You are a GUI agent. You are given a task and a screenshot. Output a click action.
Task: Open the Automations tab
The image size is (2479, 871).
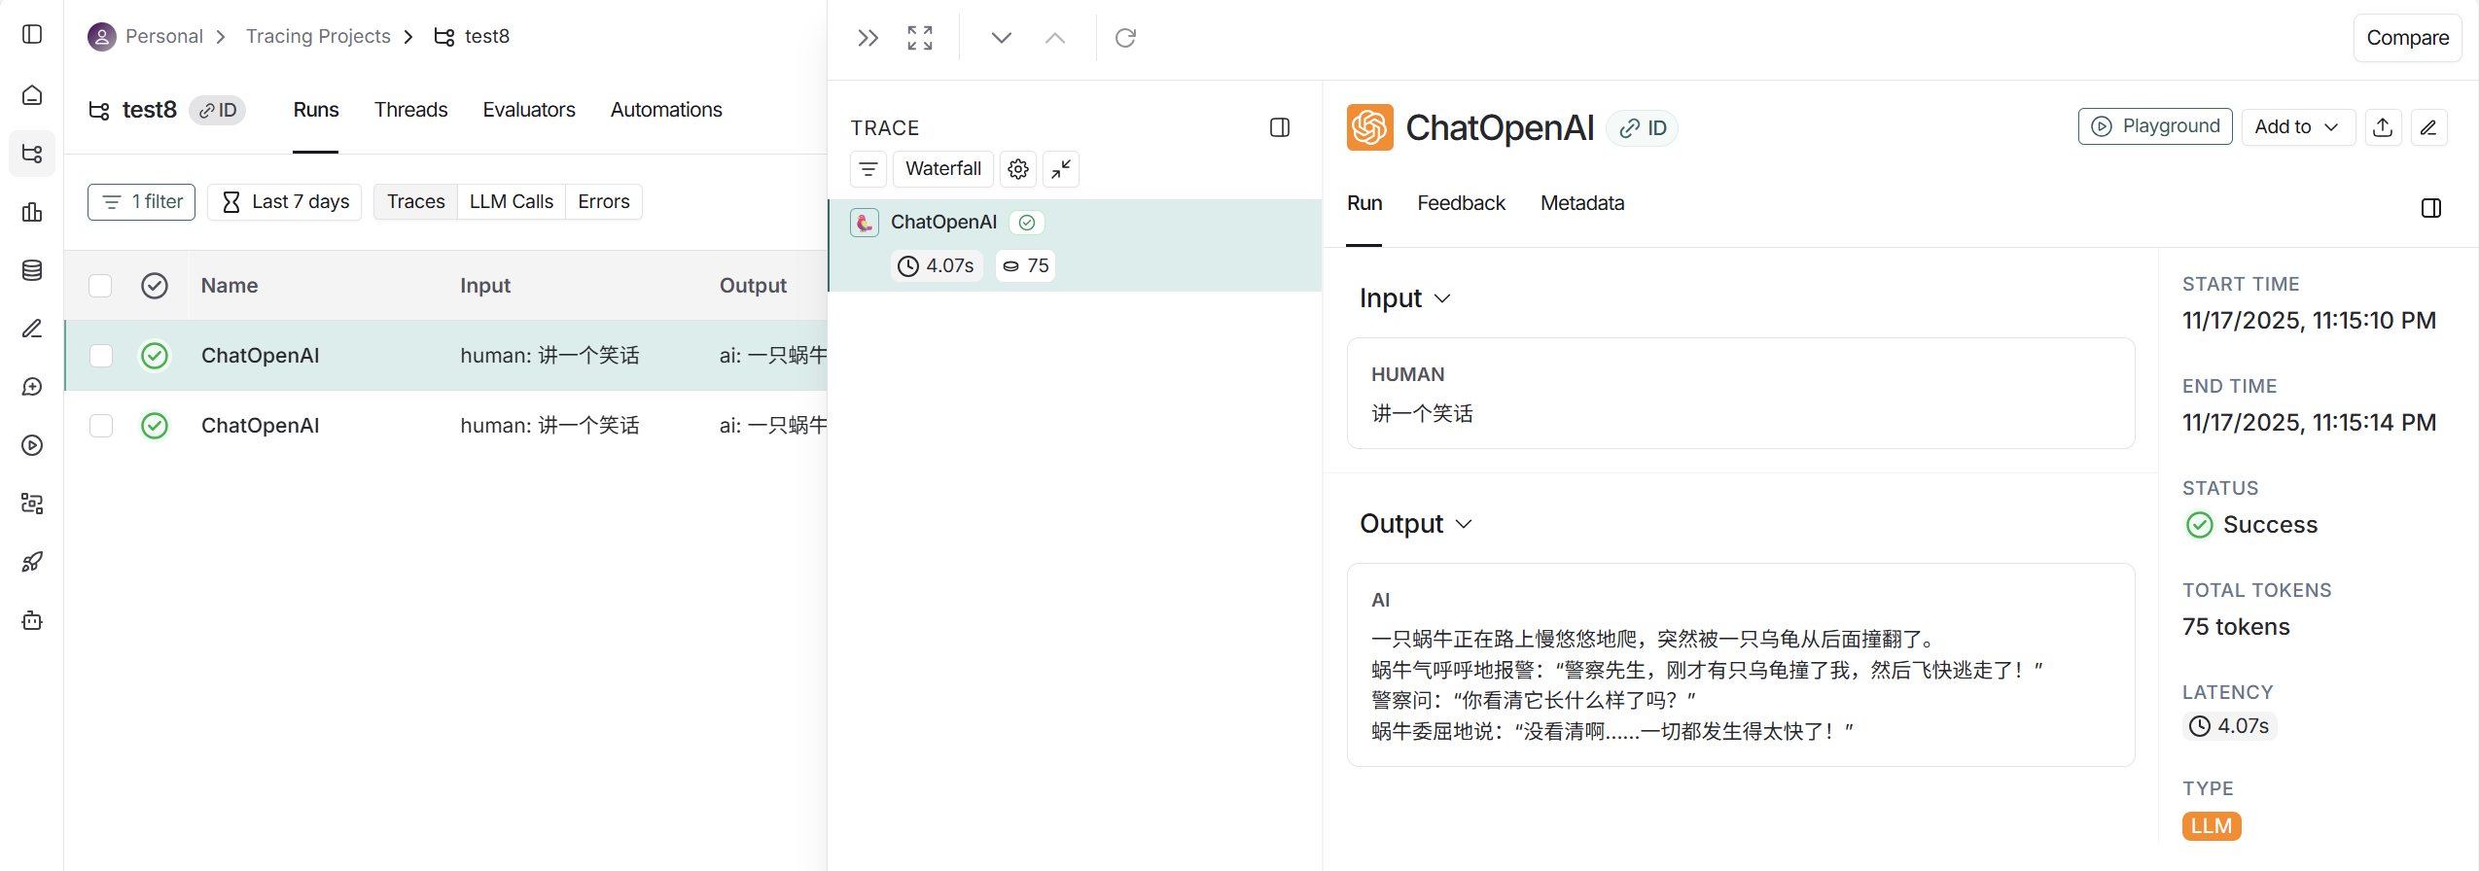click(666, 110)
